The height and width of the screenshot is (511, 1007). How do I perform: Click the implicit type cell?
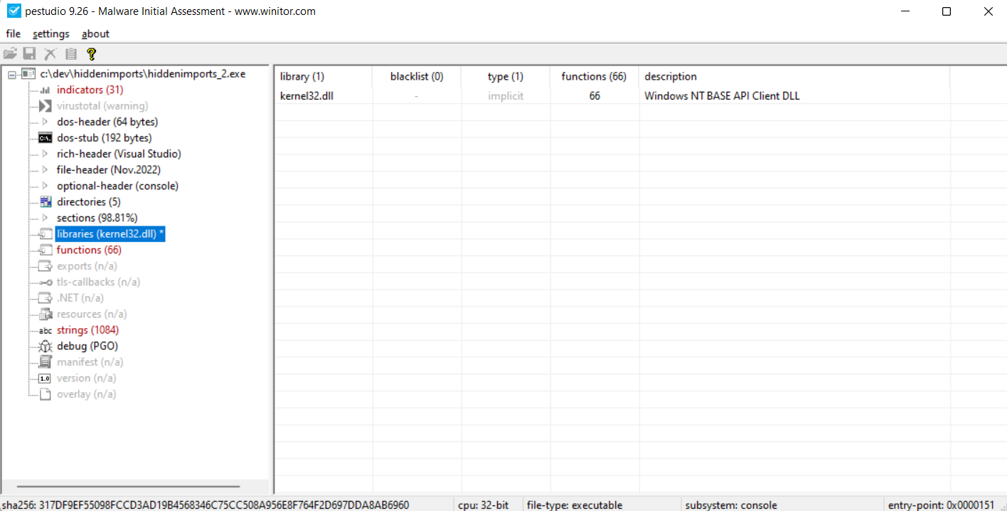tap(506, 96)
